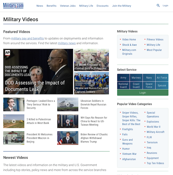Open the Special Operations category link
Screen dimensions: 173x175
coord(153,115)
